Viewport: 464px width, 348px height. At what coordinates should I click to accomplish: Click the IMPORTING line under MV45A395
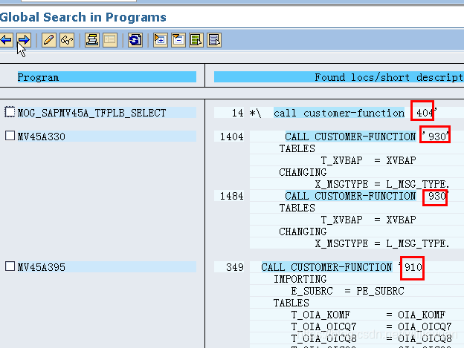[300, 279]
